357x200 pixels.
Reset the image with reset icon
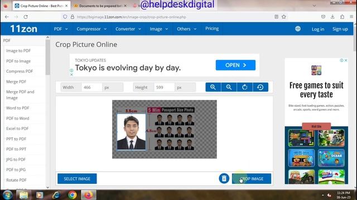pos(260,87)
